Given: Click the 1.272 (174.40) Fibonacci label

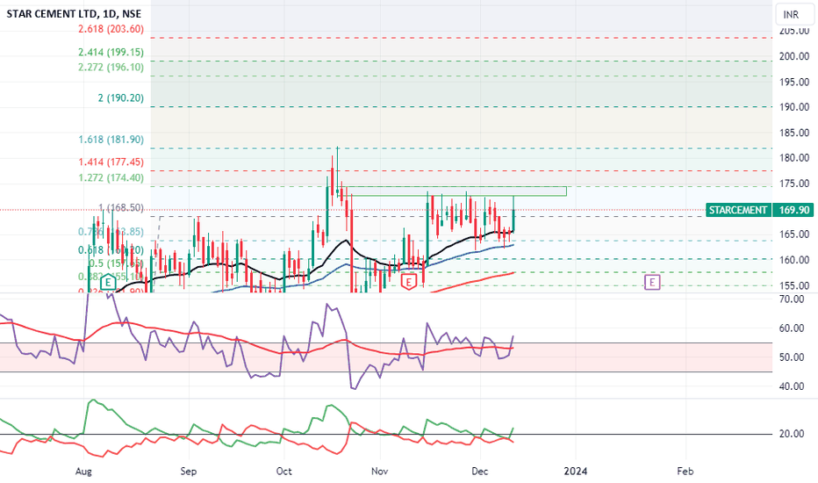Looking at the screenshot, I should [111, 178].
